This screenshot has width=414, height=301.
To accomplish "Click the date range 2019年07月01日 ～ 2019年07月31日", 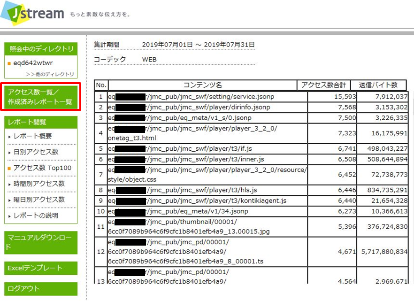I will (x=198, y=44).
